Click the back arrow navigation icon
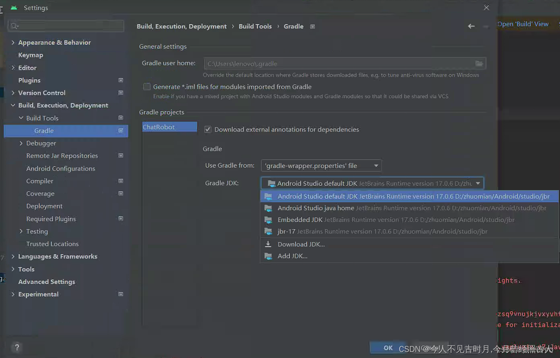 tap(471, 26)
